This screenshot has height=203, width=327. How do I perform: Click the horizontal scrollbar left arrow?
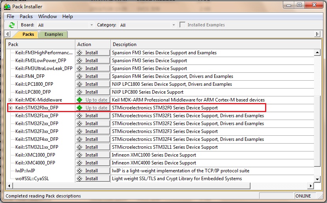tap(9, 186)
